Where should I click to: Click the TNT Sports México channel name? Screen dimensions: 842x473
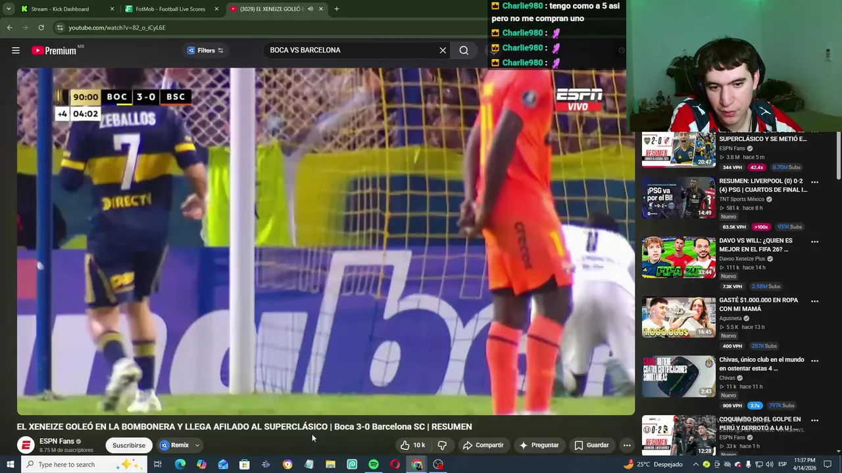coord(741,199)
